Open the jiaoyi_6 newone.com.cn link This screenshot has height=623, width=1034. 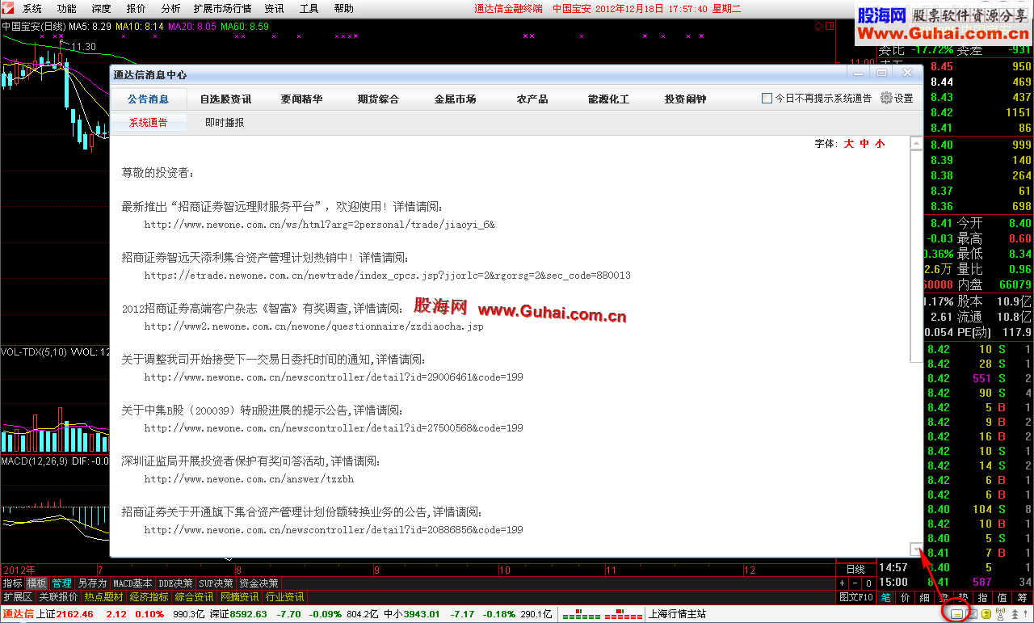(x=320, y=224)
